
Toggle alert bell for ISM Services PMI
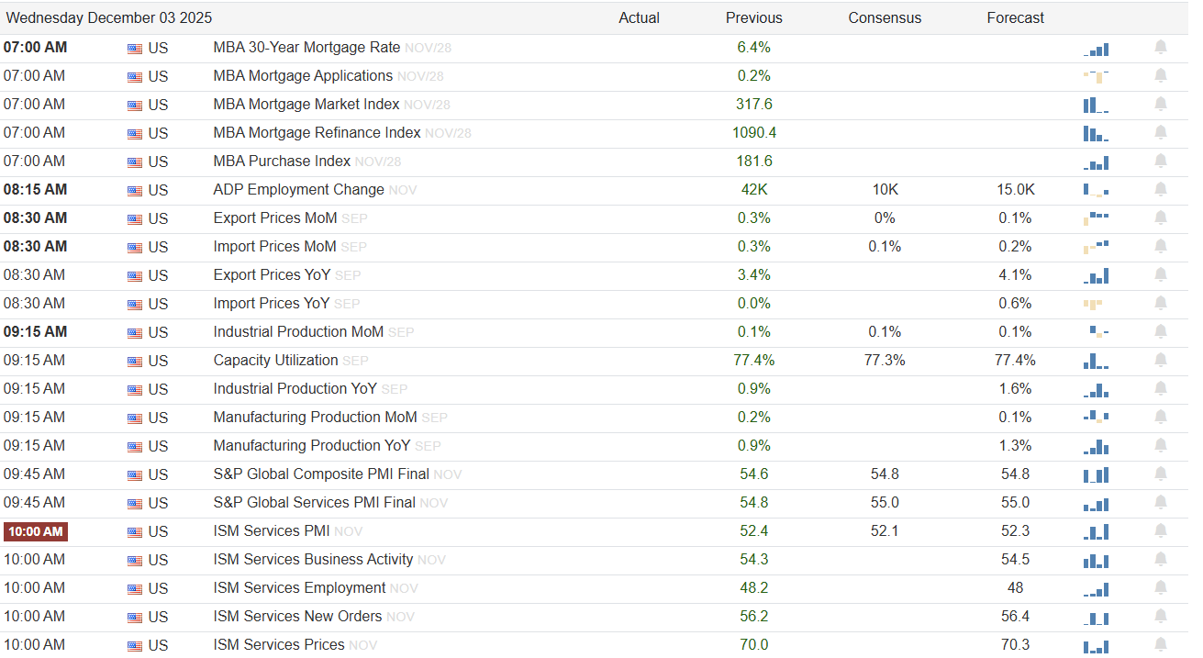point(1161,531)
